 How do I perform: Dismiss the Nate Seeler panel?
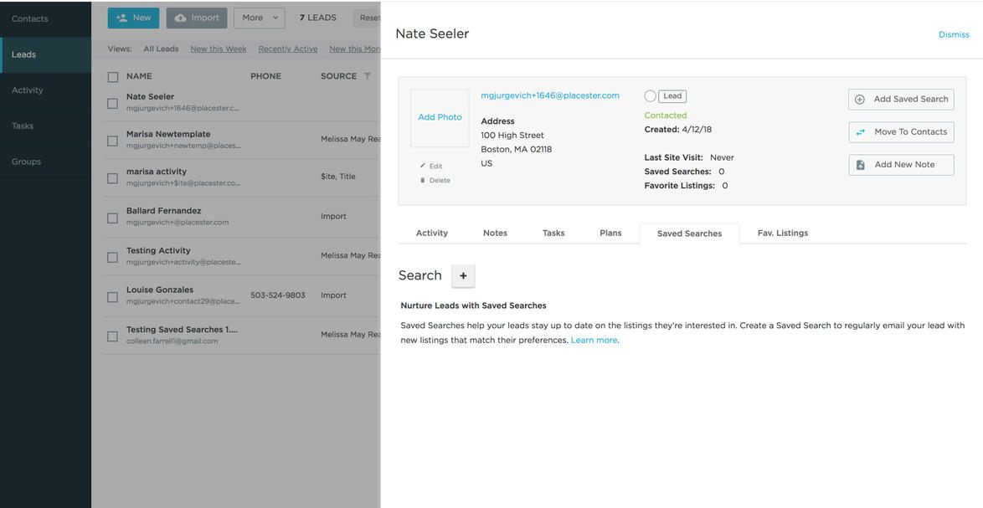tap(953, 34)
